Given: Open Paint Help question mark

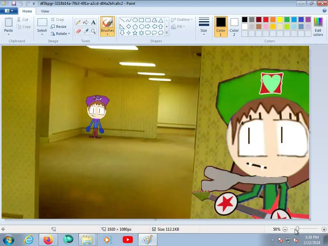Looking at the screenshot, I should pyautogui.click(x=325, y=11).
